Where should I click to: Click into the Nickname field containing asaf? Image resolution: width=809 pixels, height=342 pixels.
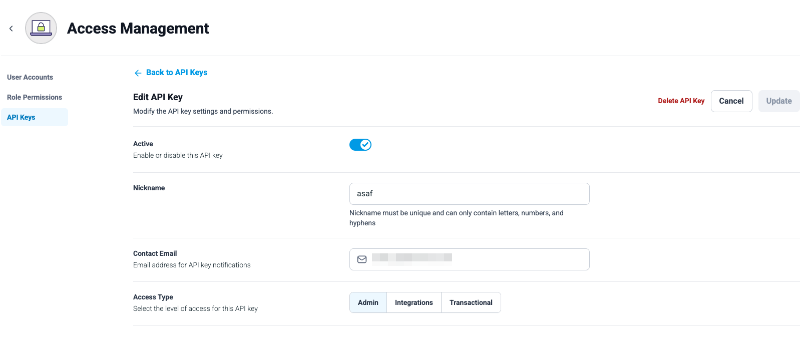click(x=470, y=194)
